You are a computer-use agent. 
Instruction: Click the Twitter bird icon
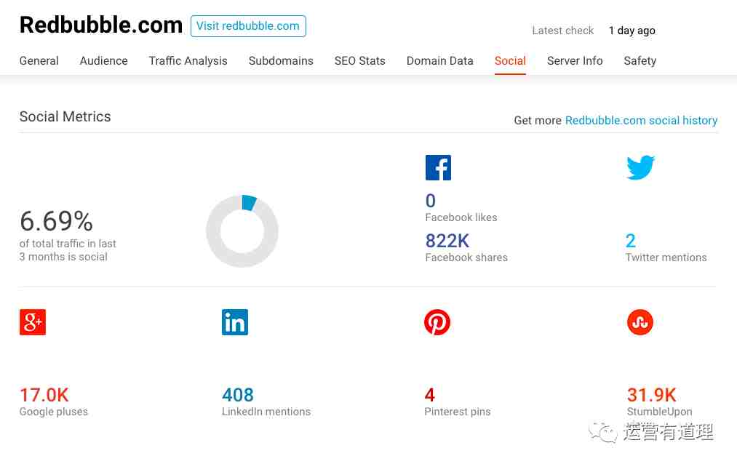click(x=640, y=167)
